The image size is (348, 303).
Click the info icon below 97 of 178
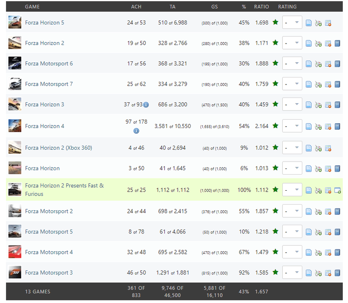[x=136, y=131]
